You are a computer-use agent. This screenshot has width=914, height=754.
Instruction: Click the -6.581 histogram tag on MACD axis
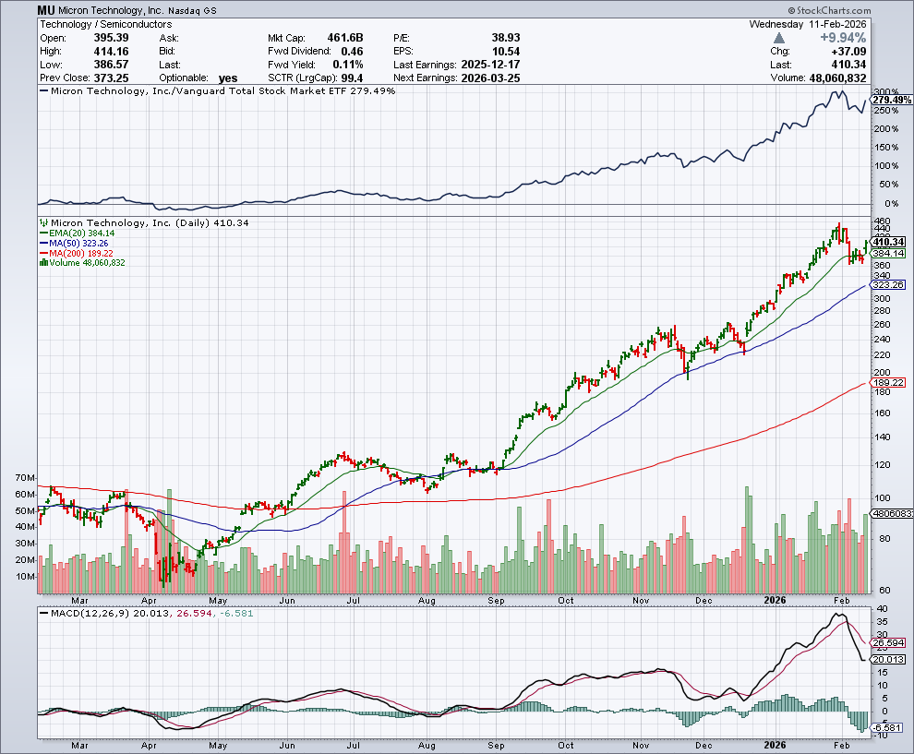click(x=886, y=728)
